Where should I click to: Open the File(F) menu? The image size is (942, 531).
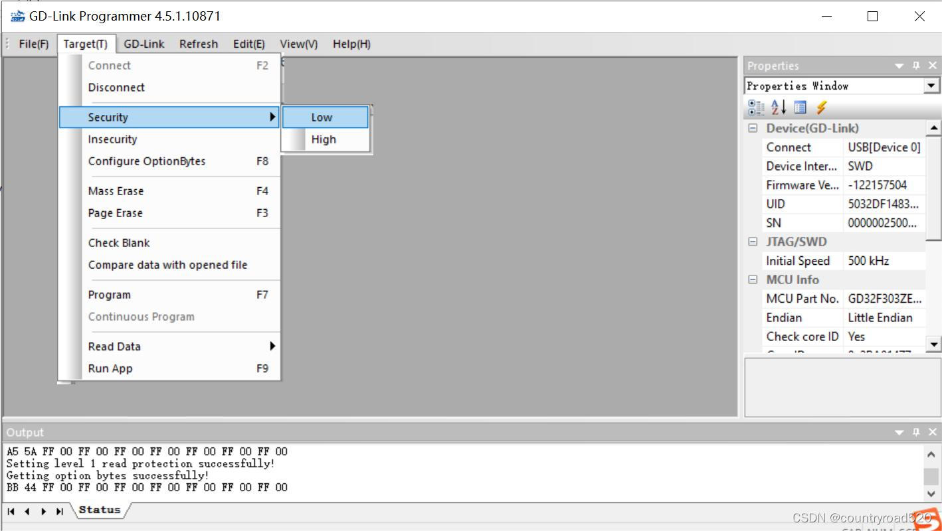(x=33, y=44)
